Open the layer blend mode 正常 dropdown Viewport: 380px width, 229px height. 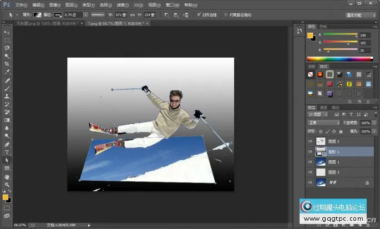click(x=324, y=122)
